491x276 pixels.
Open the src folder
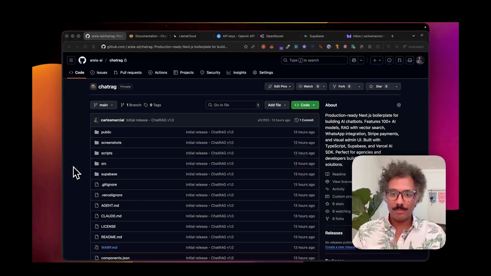pyautogui.click(x=104, y=164)
